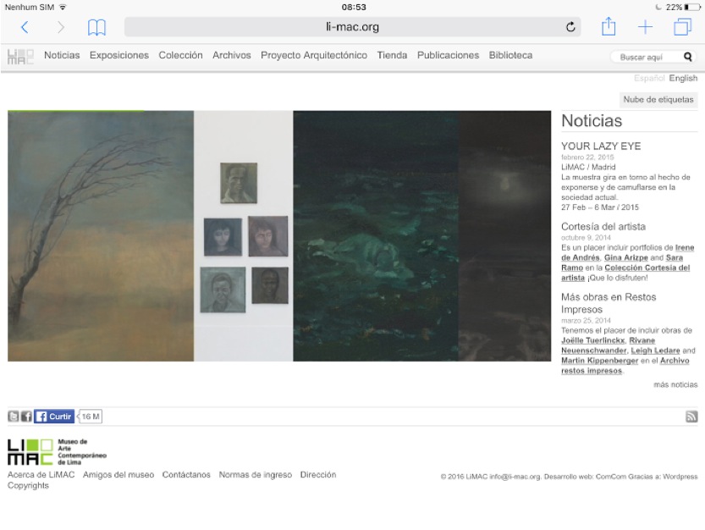Click the 16 M like count bubble
The width and height of the screenshot is (705, 530).
[x=90, y=417]
